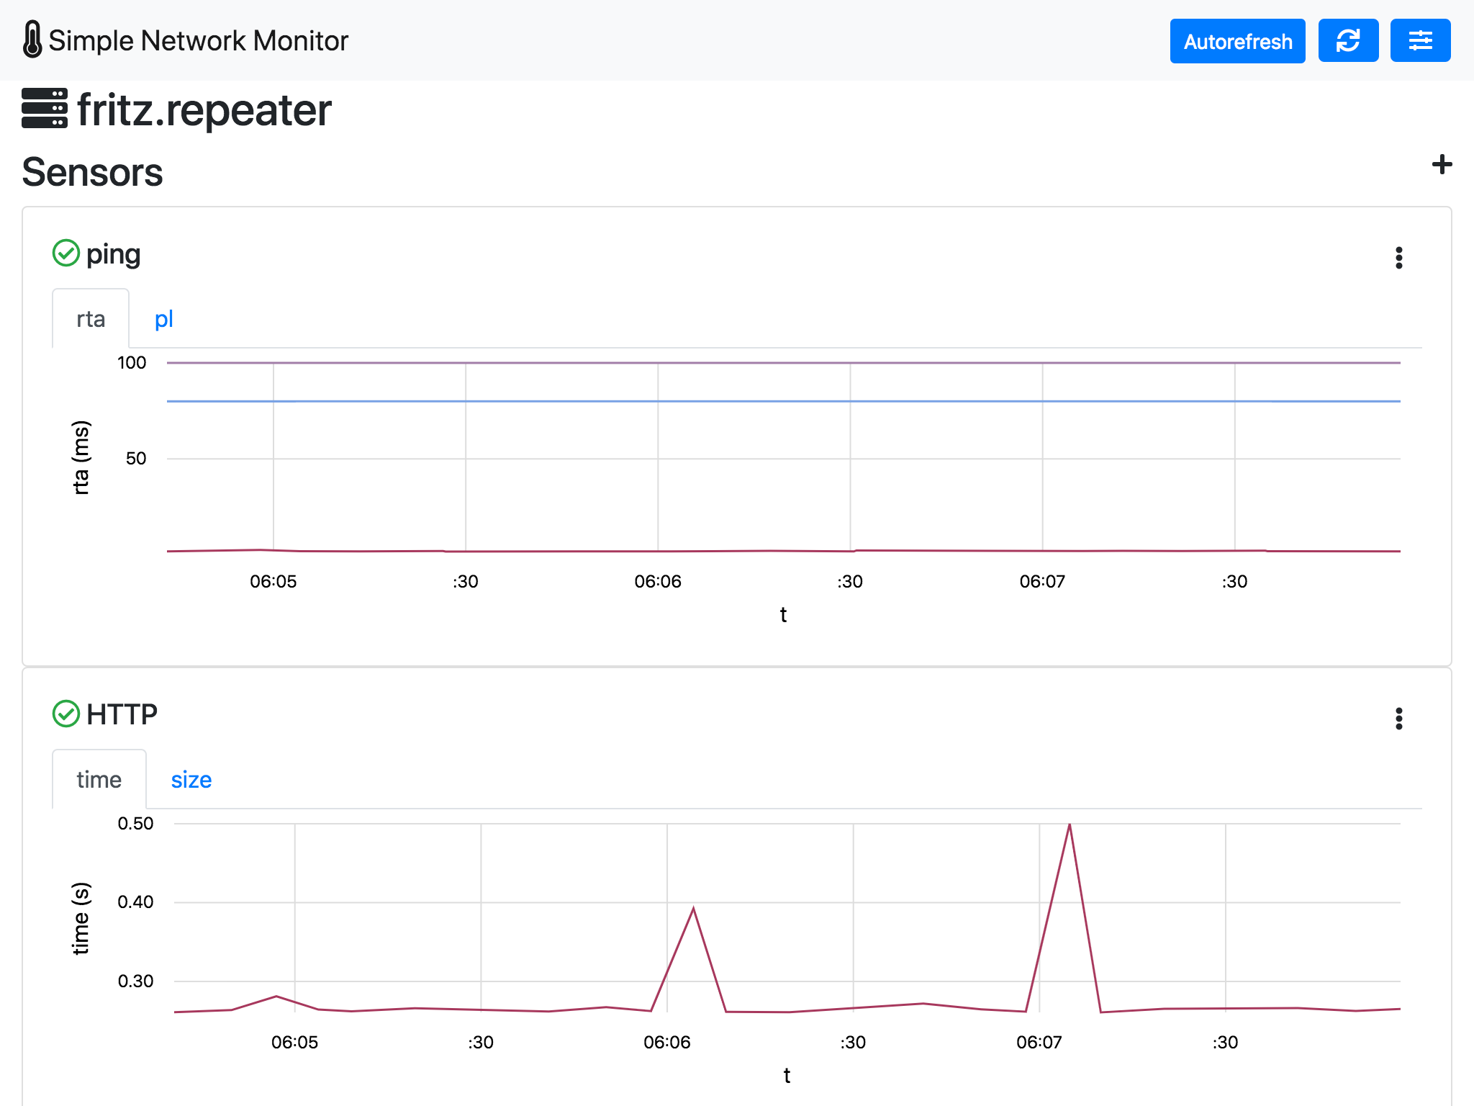Image resolution: width=1474 pixels, height=1106 pixels.
Task: Click the server icon beside fritz.repeater
Action: tap(45, 109)
